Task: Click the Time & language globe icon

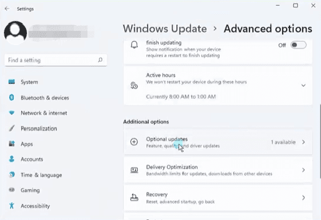Action: click(11, 175)
